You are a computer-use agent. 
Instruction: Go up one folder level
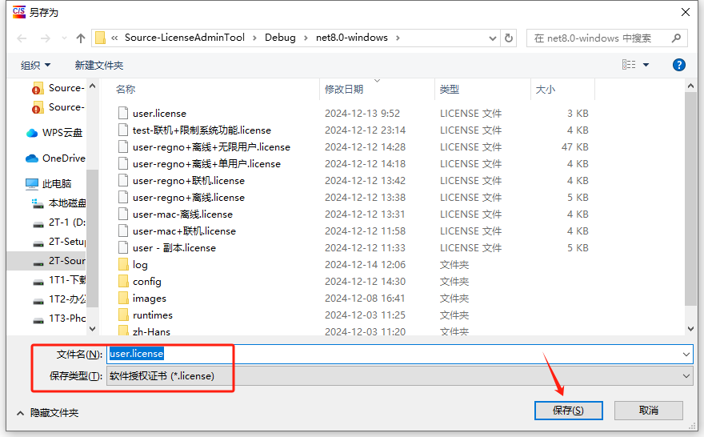80,38
